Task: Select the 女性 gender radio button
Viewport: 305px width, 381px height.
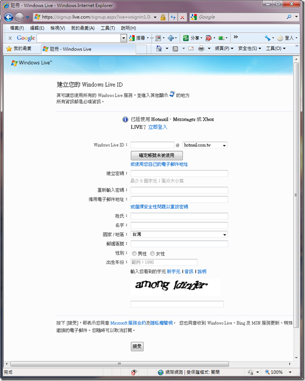Action: 152,253
